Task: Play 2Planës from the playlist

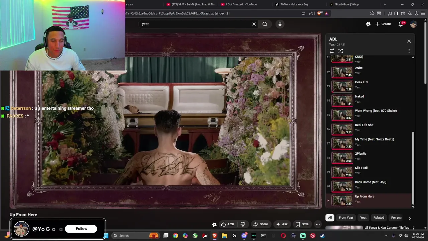Action: (369, 157)
